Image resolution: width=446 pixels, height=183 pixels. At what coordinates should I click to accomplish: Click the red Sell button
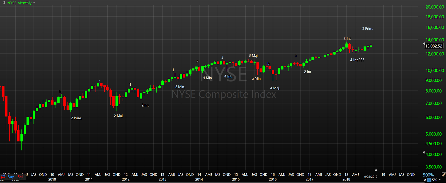[x=21, y=177]
